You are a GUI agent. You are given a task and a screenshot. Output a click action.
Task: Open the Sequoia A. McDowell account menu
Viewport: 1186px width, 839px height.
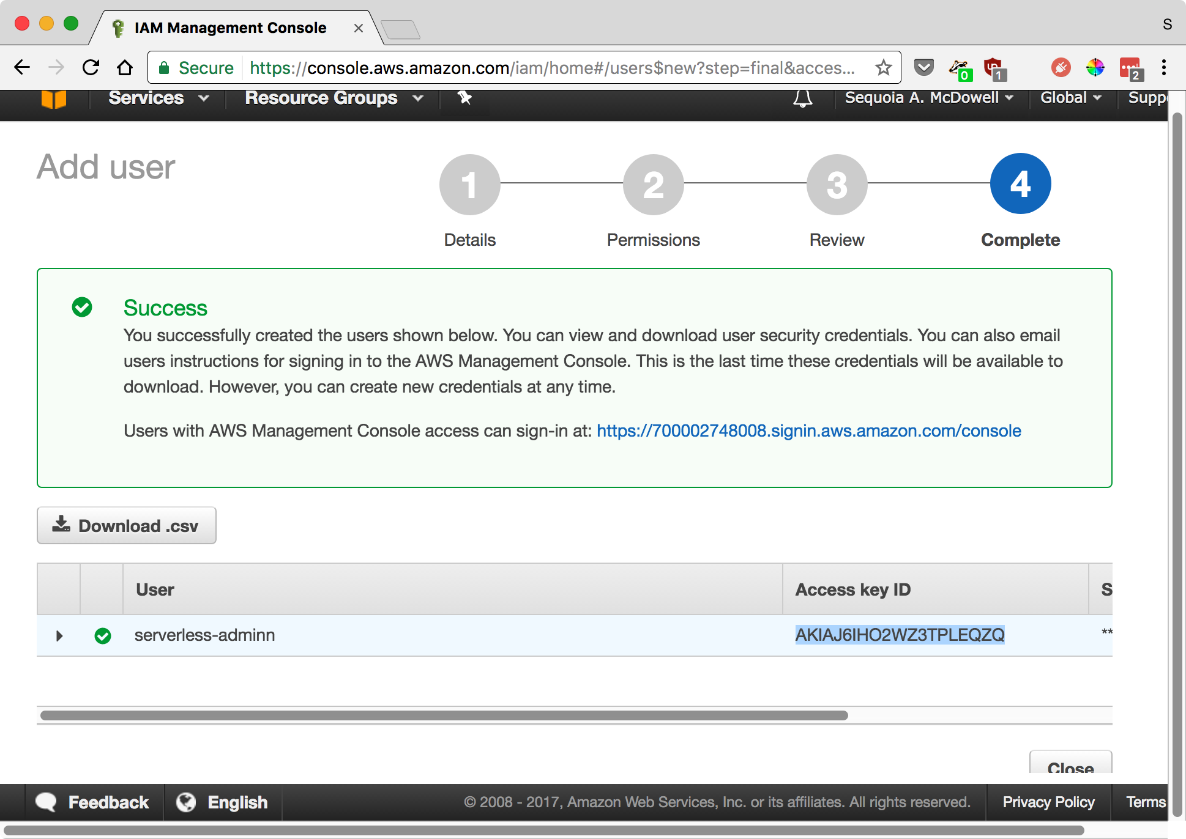coord(929,98)
